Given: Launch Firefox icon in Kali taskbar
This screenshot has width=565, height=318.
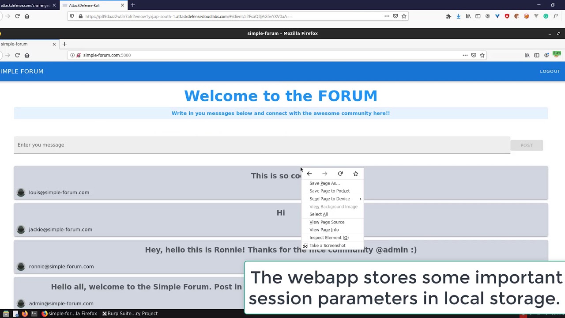Looking at the screenshot, I should pyautogui.click(x=25, y=314).
